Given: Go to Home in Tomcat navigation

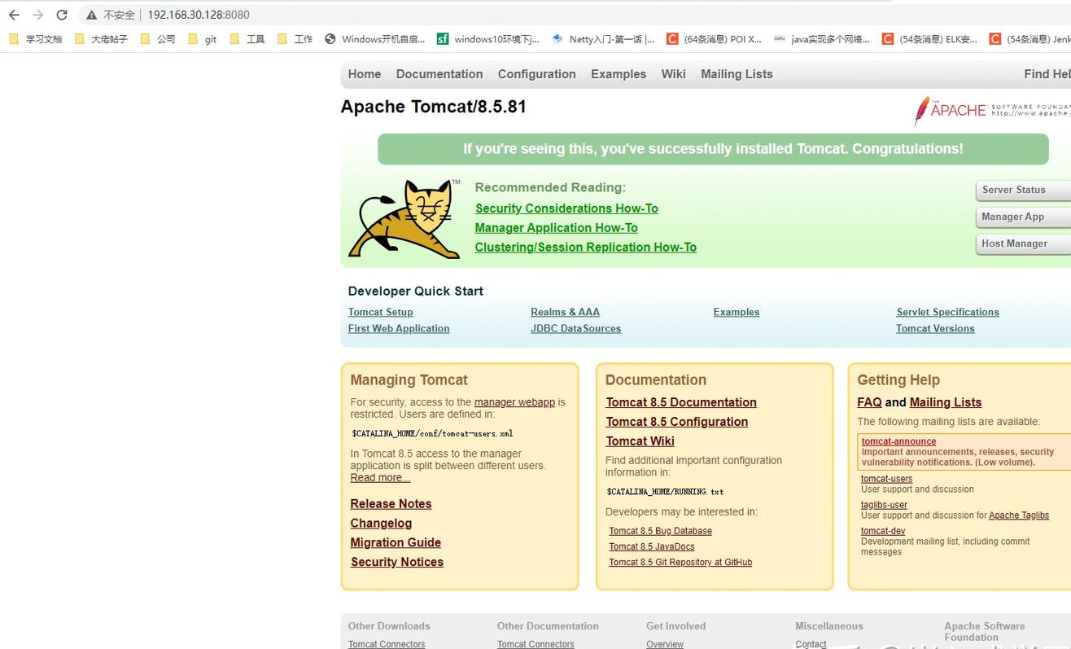Looking at the screenshot, I should 365,74.
